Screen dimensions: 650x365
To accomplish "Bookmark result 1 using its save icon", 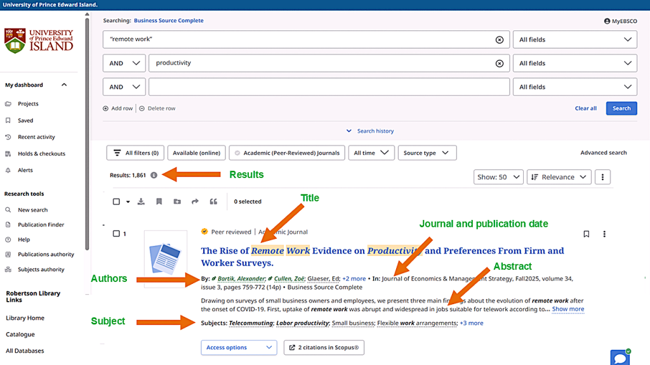I will tap(586, 234).
